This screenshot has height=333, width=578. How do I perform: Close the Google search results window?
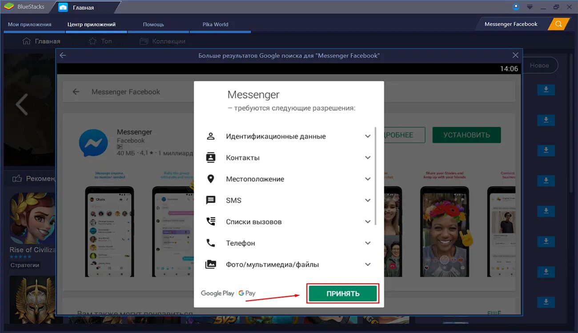[x=515, y=55]
